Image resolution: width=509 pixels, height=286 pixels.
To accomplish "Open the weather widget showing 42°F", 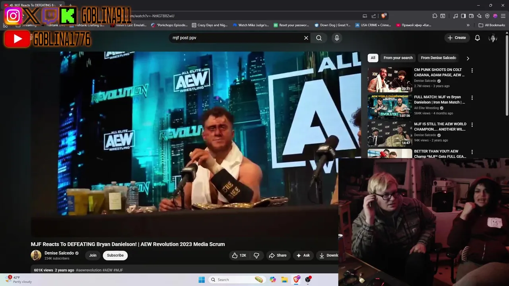I will [18, 280].
